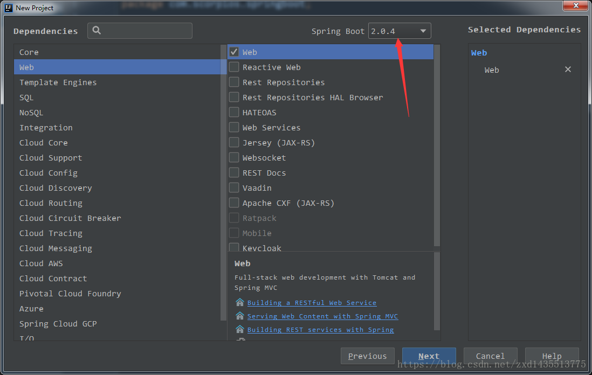Open Help for this dialog
Viewport: 592px width, 375px height.
552,356
